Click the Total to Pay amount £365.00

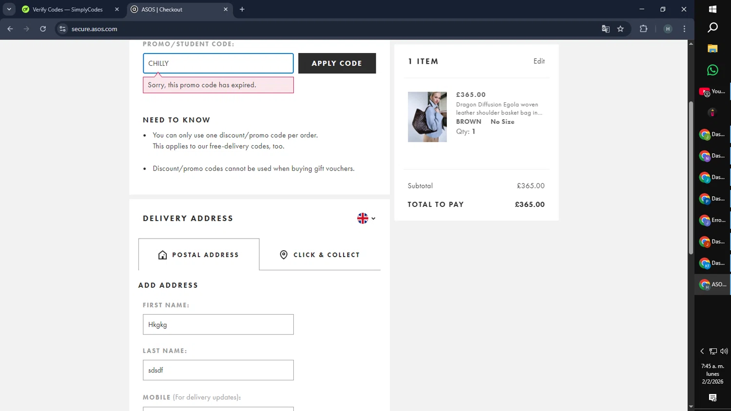click(x=530, y=205)
